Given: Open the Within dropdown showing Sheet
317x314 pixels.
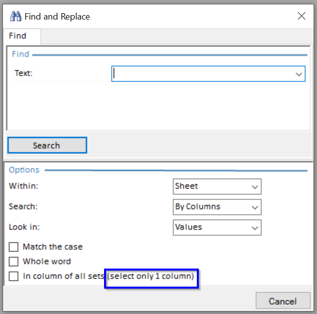Looking at the screenshot, I should (217, 186).
